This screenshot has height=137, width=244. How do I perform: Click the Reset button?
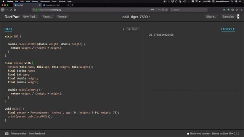pos(47,17)
